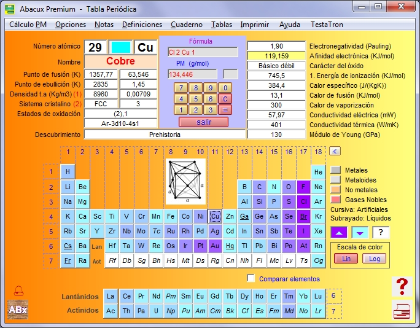Select the Log color scale option
420x328 pixels.
(x=374, y=259)
